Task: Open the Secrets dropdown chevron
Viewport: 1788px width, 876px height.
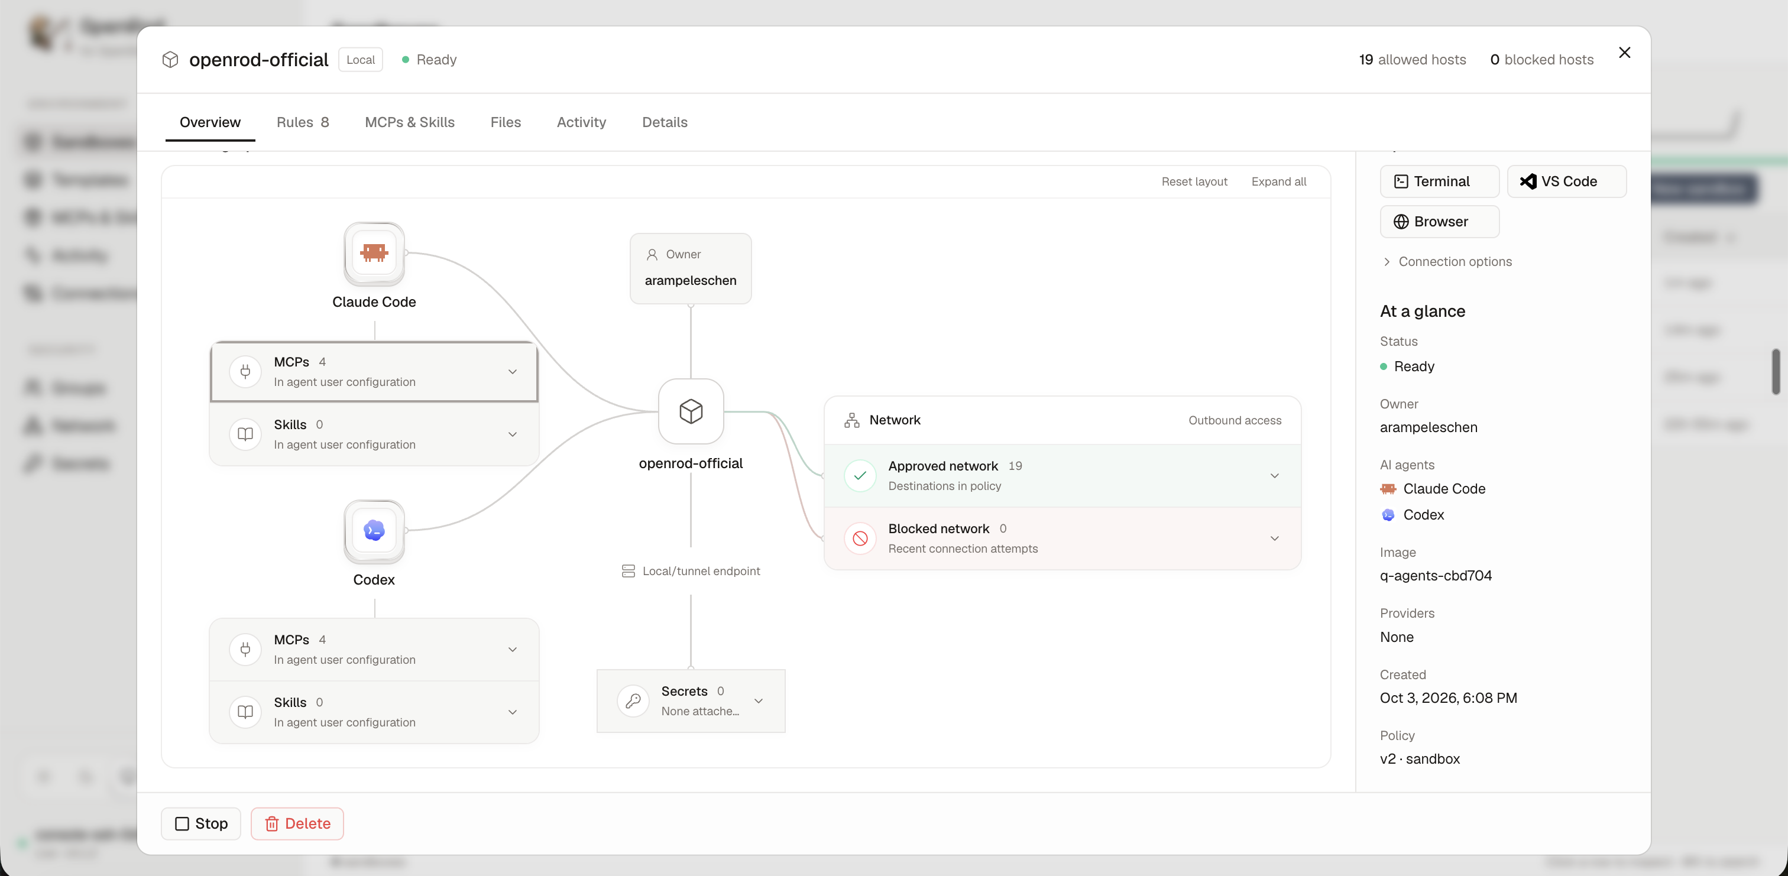Action: coord(759,701)
